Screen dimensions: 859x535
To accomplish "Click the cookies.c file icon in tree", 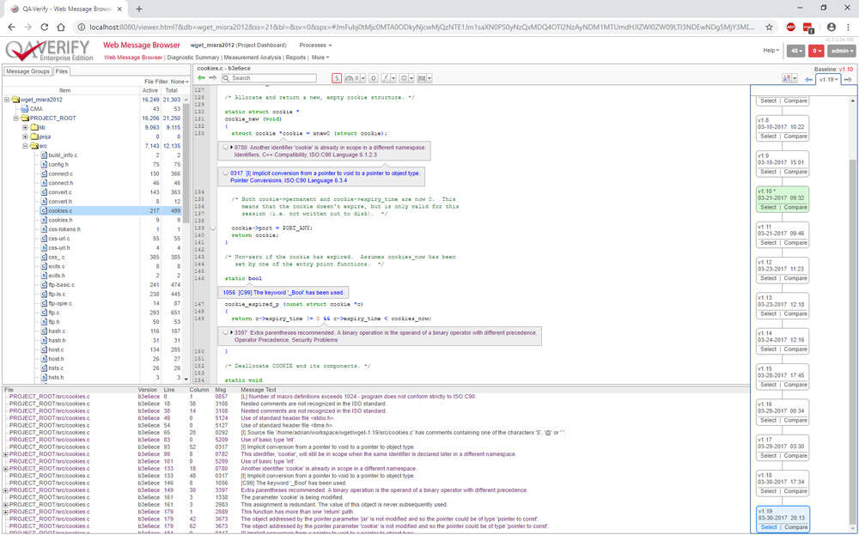I will [43, 210].
